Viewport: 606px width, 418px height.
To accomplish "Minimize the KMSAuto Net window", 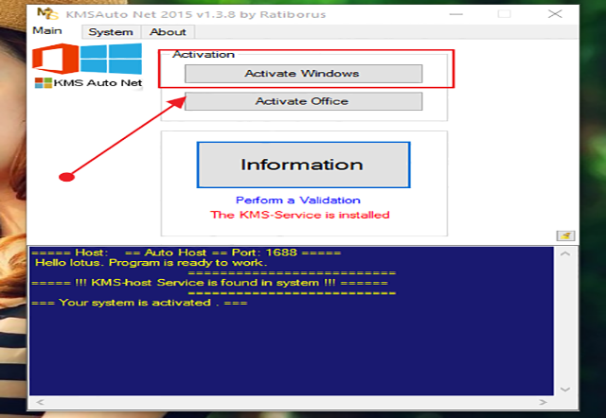I will tap(456, 14).
